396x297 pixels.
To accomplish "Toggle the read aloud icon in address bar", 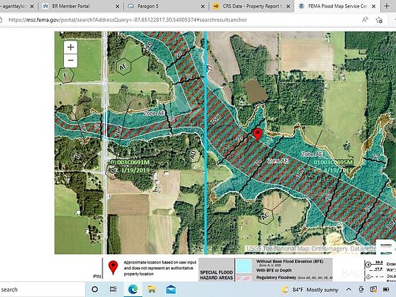I will click(365, 20).
